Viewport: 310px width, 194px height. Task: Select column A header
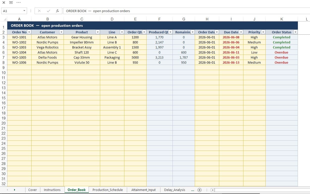coord(19,19)
